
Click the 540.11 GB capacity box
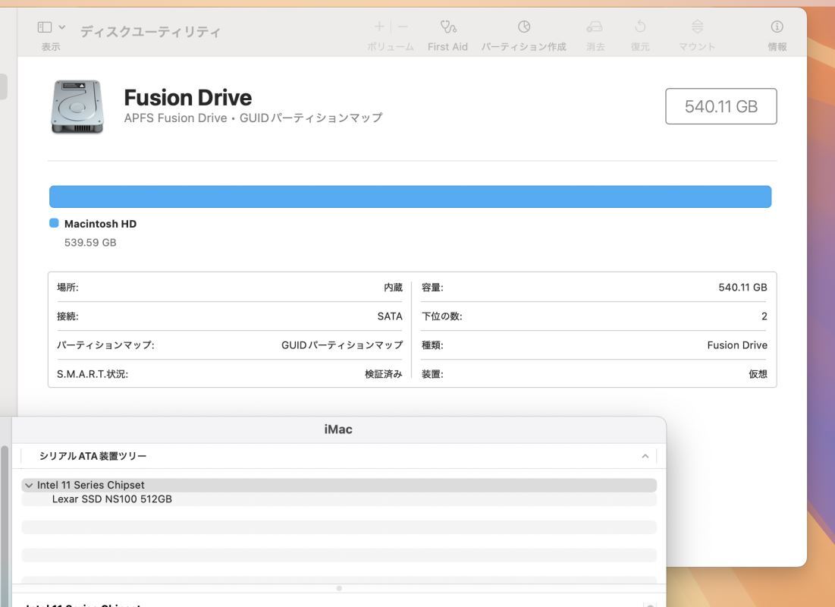[x=720, y=106]
